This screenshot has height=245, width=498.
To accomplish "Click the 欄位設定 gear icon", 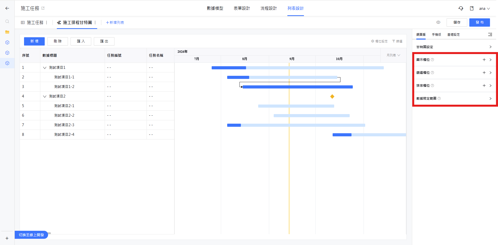I will 373,41.
